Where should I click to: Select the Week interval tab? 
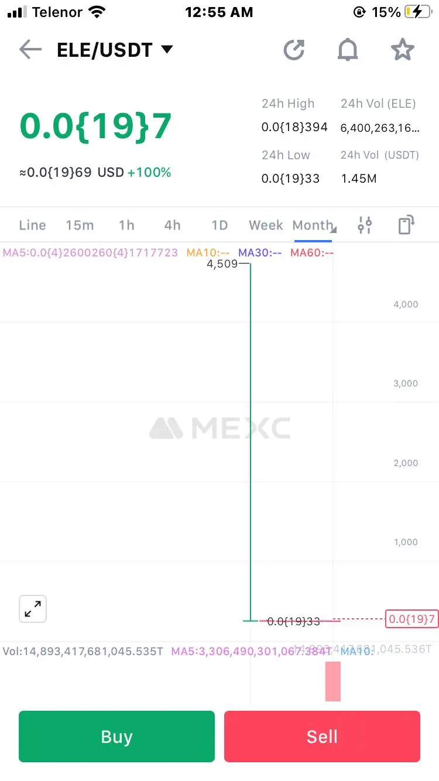pos(266,225)
